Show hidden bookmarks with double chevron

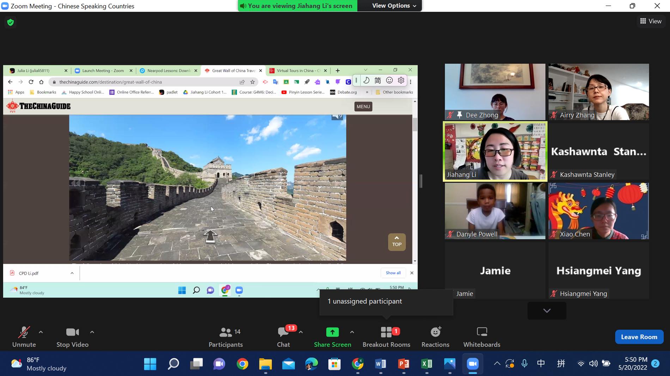[367, 92]
